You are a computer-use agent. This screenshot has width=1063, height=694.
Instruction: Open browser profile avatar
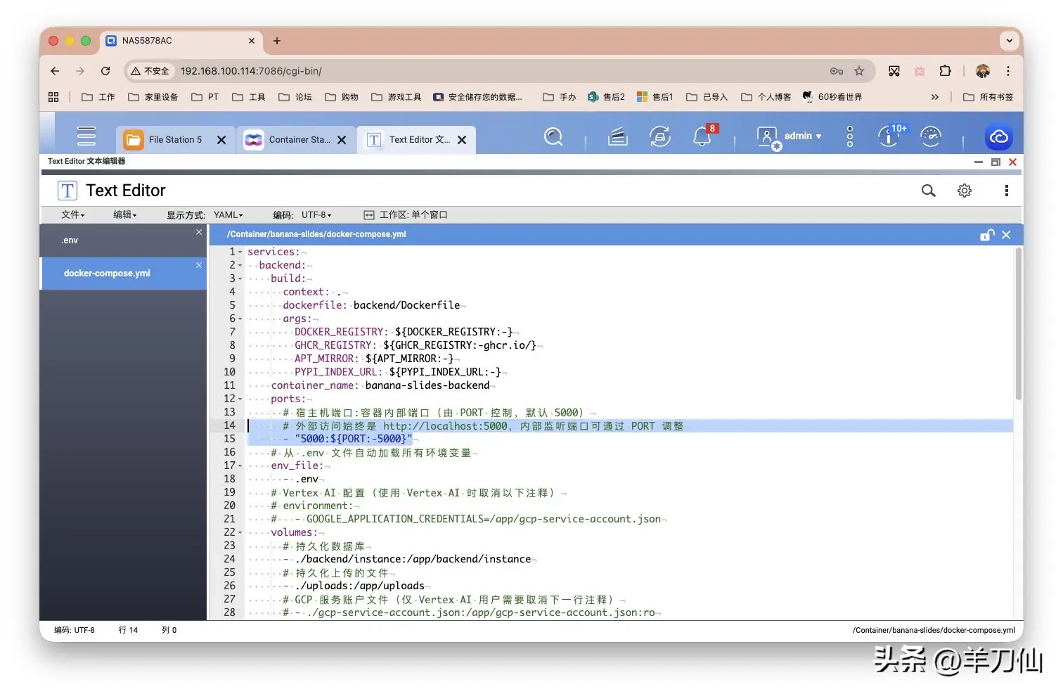pos(983,71)
